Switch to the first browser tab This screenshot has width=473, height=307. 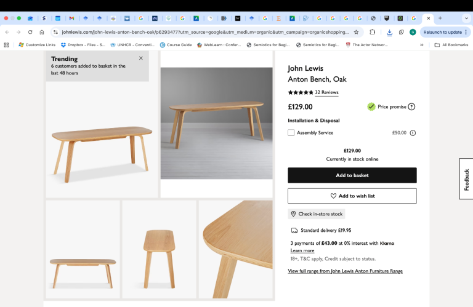pos(30,18)
